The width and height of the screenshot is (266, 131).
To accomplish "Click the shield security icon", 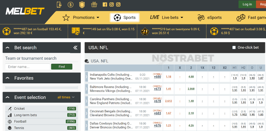I will coord(82,5).
